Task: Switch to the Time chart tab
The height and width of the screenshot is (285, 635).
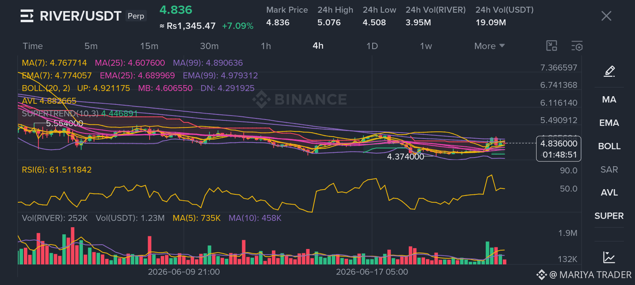Action: coord(33,46)
